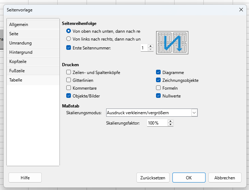Screen dimensions: 249x190
Task: Disable Nullwerte printing
Action: (159, 96)
